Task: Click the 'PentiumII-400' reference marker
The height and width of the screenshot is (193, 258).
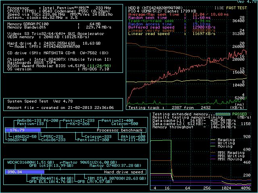Action: click(x=117, y=121)
